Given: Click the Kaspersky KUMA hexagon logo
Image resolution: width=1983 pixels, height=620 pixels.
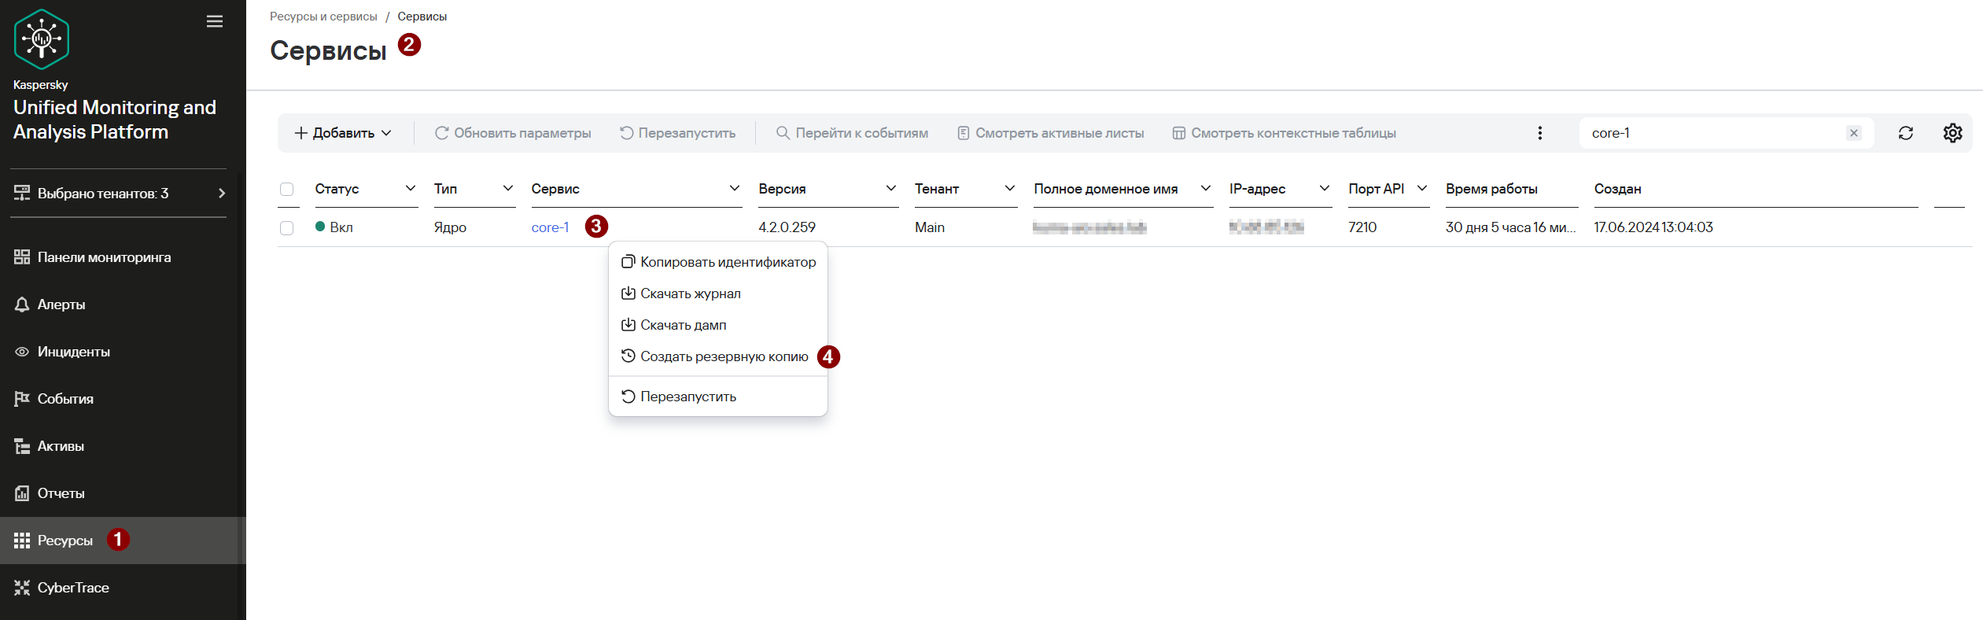Looking at the screenshot, I should [42, 39].
